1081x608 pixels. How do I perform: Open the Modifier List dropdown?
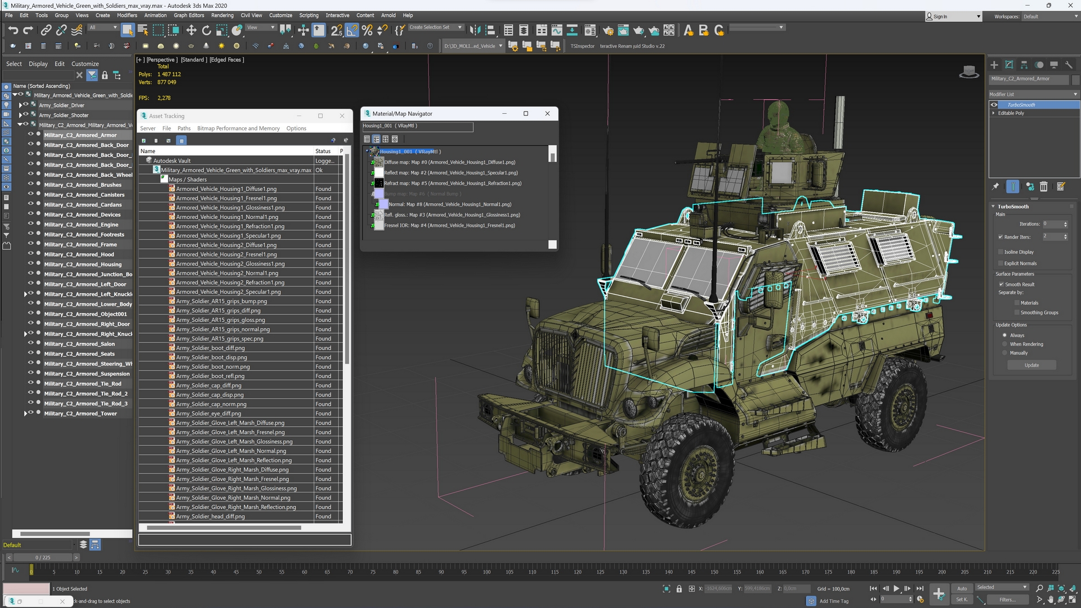tap(1034, 94)
